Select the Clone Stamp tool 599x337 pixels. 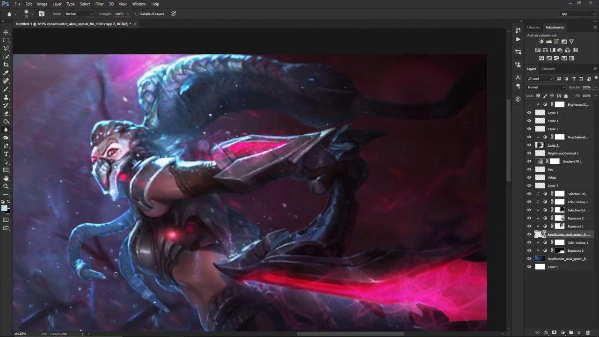pyautogui.click(x=6, y=97)
